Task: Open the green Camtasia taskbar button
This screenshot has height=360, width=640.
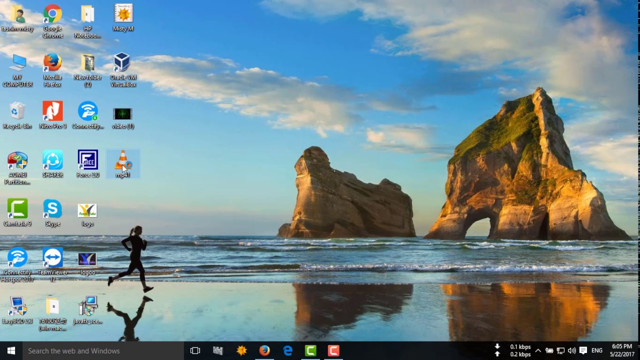Action: click(310, 350)
